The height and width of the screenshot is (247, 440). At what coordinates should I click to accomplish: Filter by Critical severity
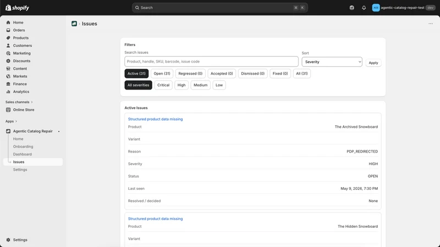click(163, 85)
